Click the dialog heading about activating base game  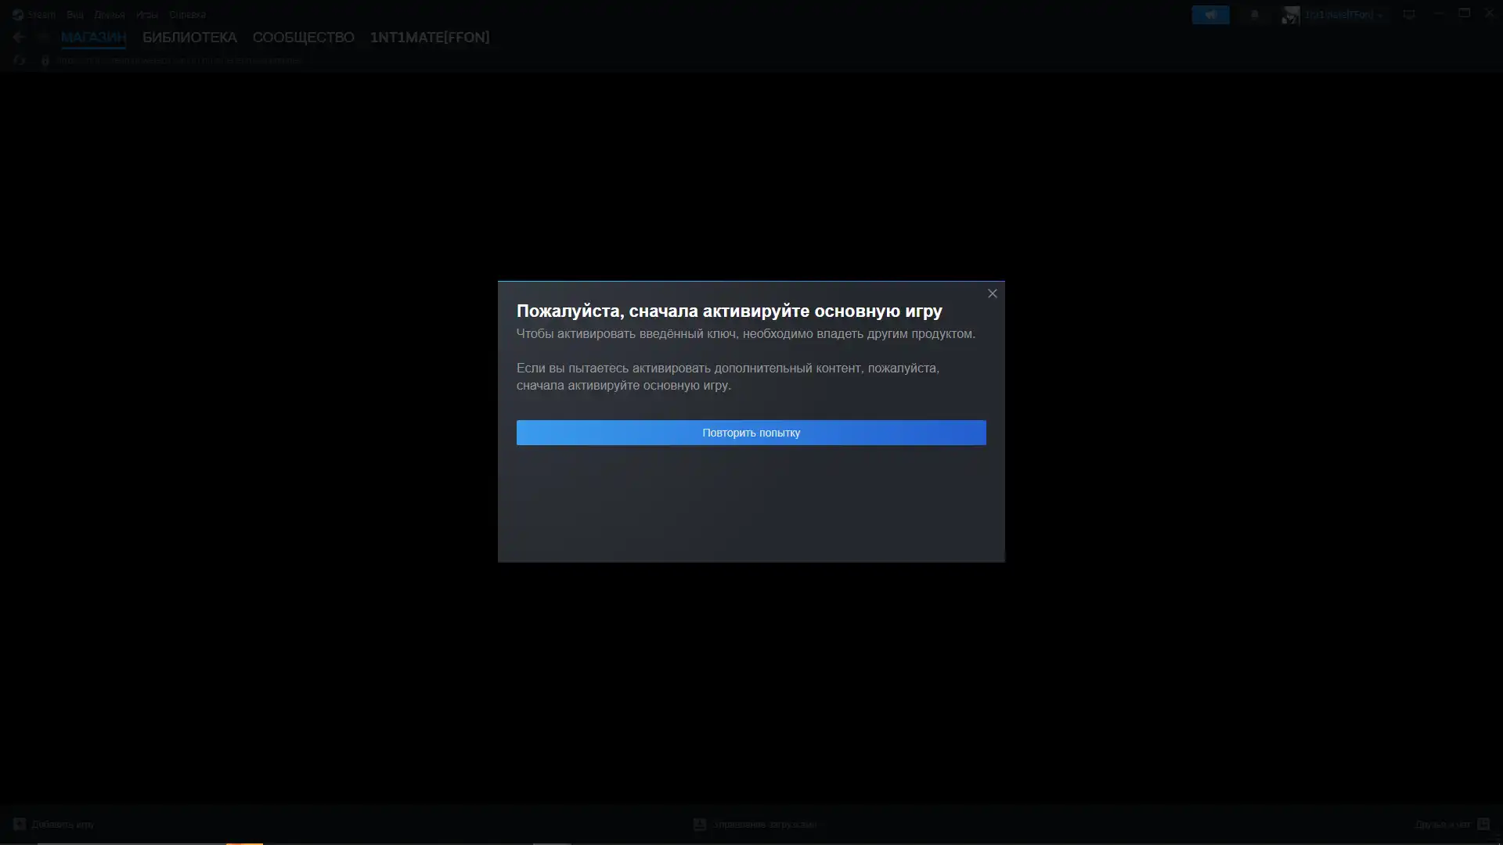click(x=729, y=311)
